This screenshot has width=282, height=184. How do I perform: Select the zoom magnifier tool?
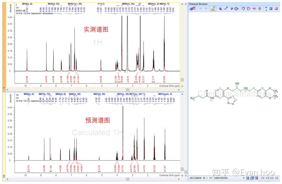coord(220,8)
